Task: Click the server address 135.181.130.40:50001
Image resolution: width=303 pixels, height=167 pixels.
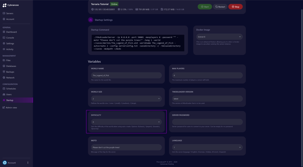Action: pos(104,9)
